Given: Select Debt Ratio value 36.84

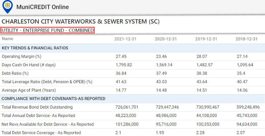Looking at the screenshot, I should [121, 73].
